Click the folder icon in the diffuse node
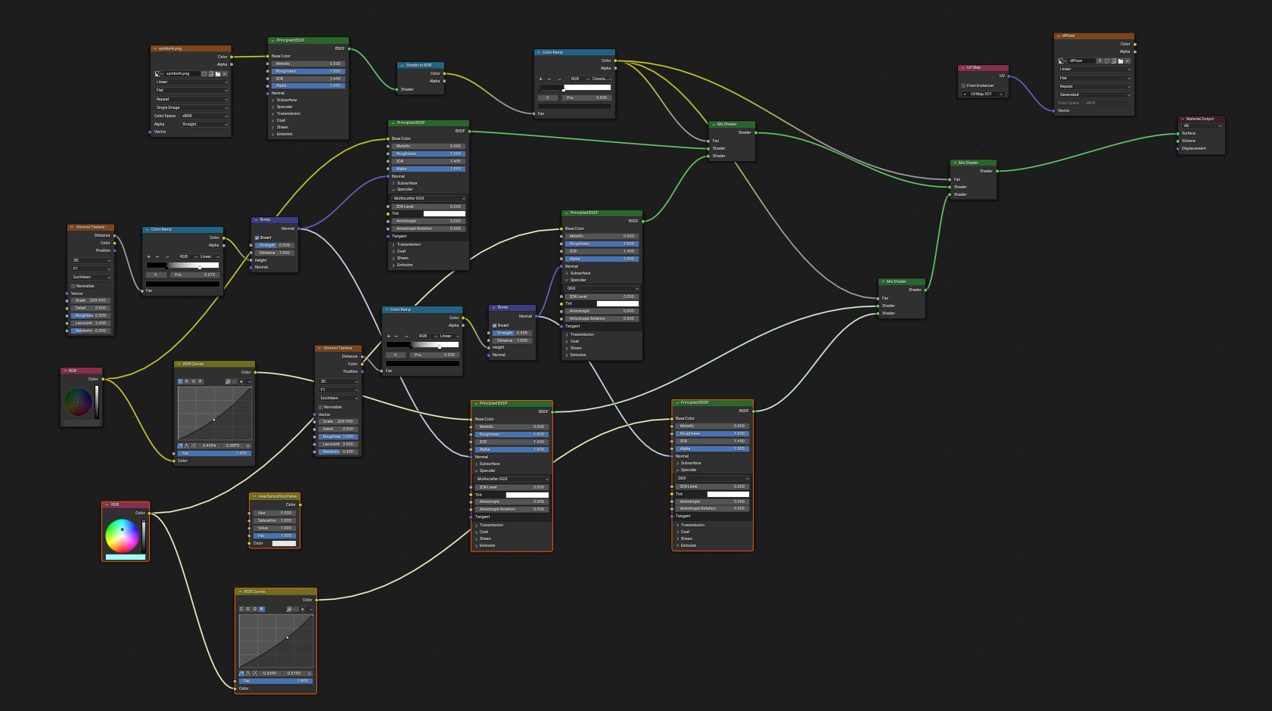1272x711 pixels. tap(1121, 61)
